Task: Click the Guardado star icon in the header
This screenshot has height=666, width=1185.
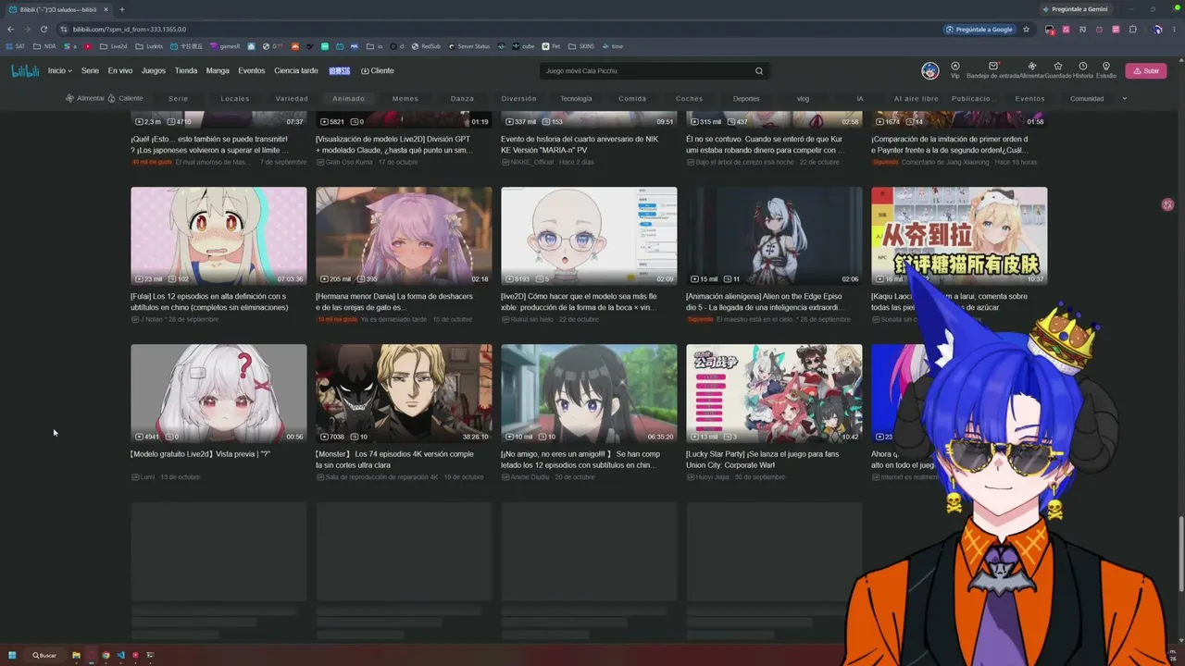Action: (x=1058, y=67)
